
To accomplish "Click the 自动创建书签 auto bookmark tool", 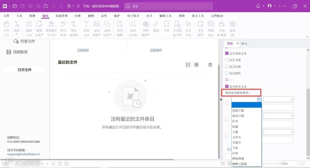I will 177,29.
